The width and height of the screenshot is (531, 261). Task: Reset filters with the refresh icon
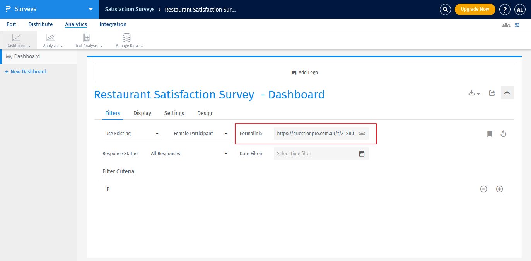[503, 134]
